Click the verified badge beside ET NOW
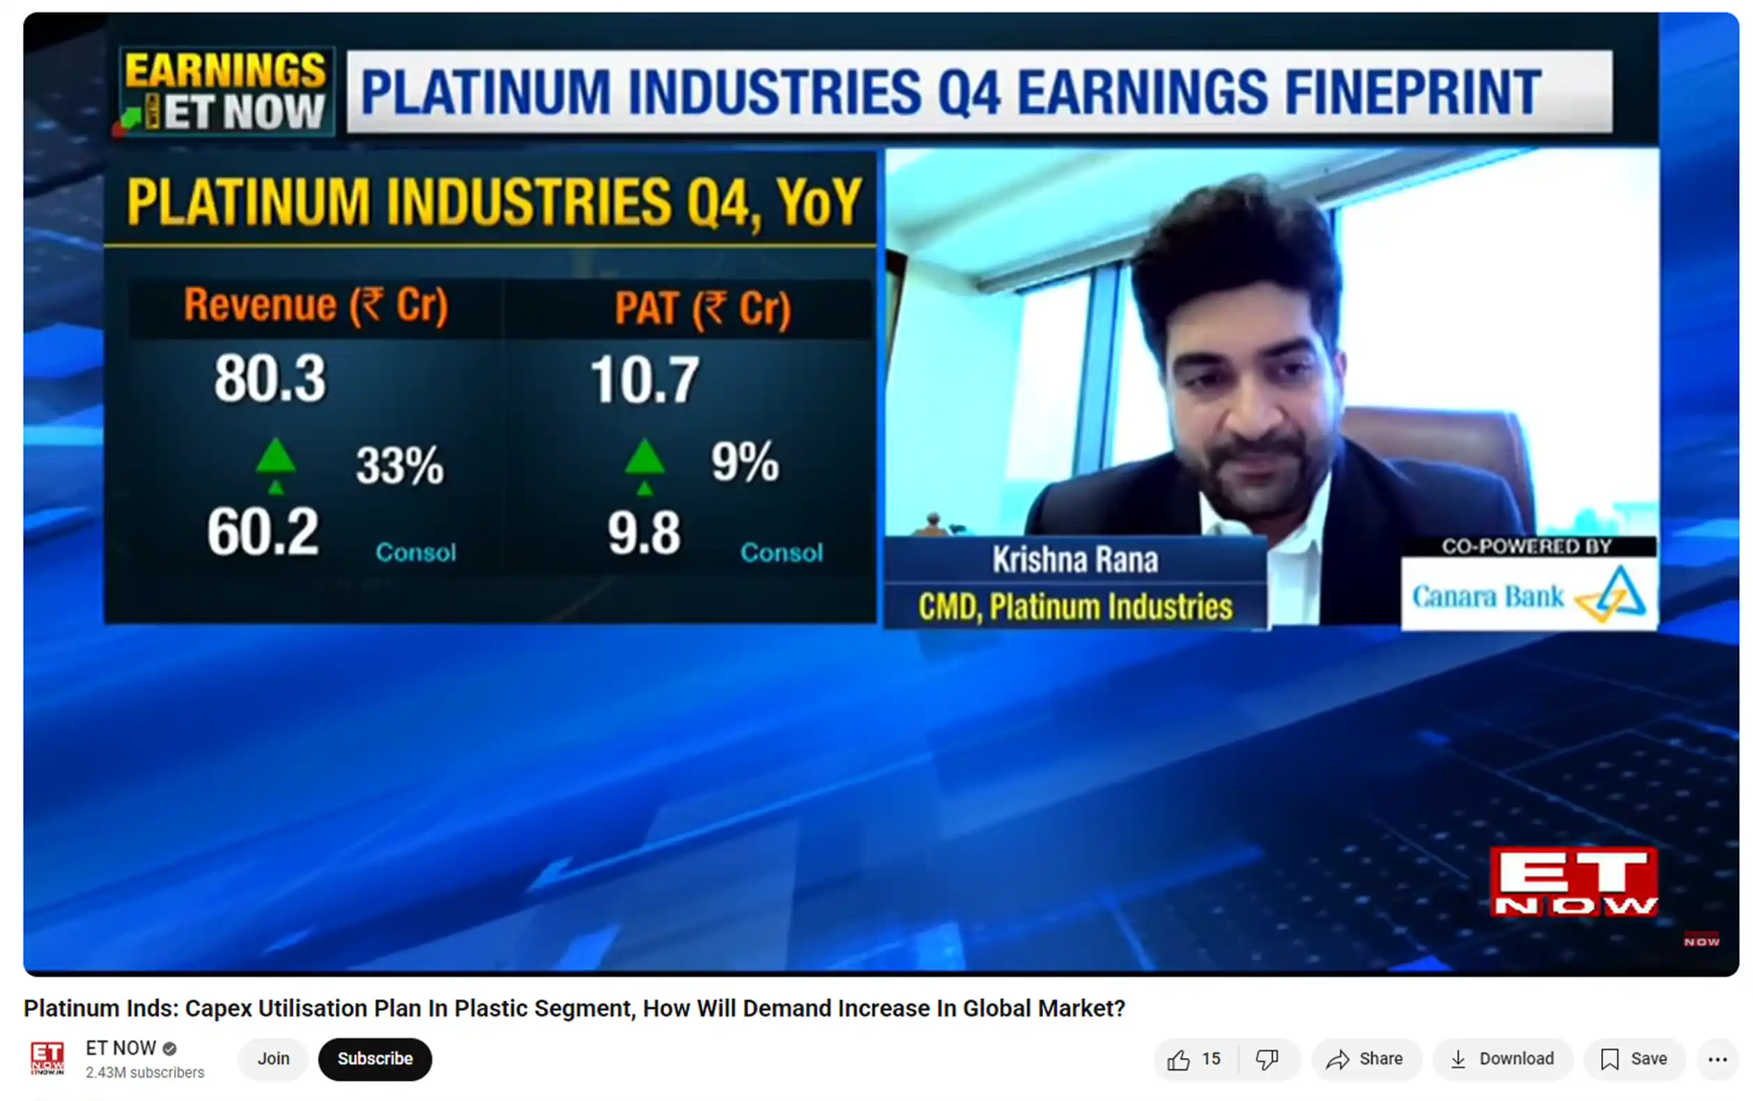This screenshot has height=1101, width=1753. tap(169, 1049)
